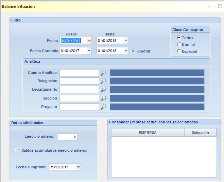
Task: Minimize the Balance Situación window
Action: [209, 6]
